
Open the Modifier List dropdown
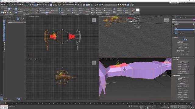click(x=183, y=21)
